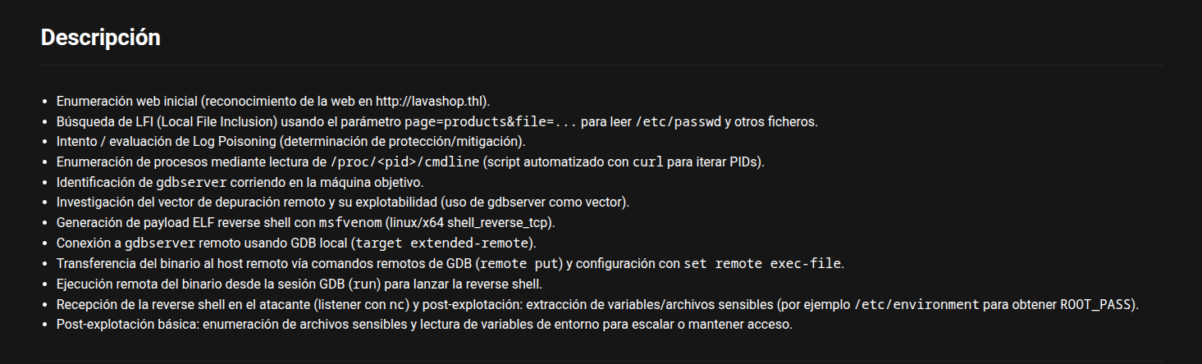Click gdbserver in the Conexión bullet
This screenshot has width=1202, height=364.
[160, 243]
